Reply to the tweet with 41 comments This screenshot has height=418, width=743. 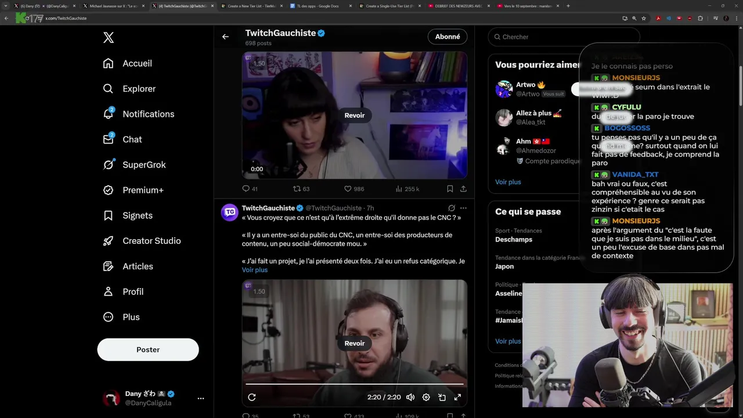tap(250, 189)
